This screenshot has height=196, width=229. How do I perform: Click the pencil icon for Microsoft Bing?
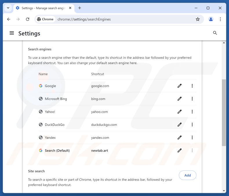[179, 99]
